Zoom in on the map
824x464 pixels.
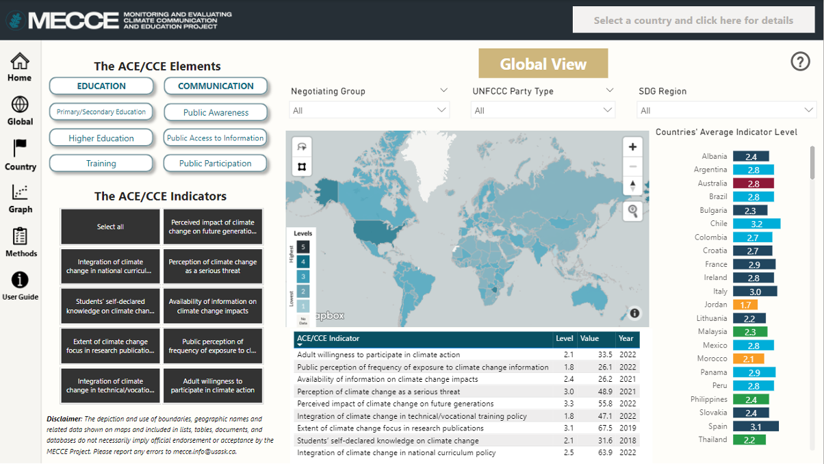click(632, 146)
